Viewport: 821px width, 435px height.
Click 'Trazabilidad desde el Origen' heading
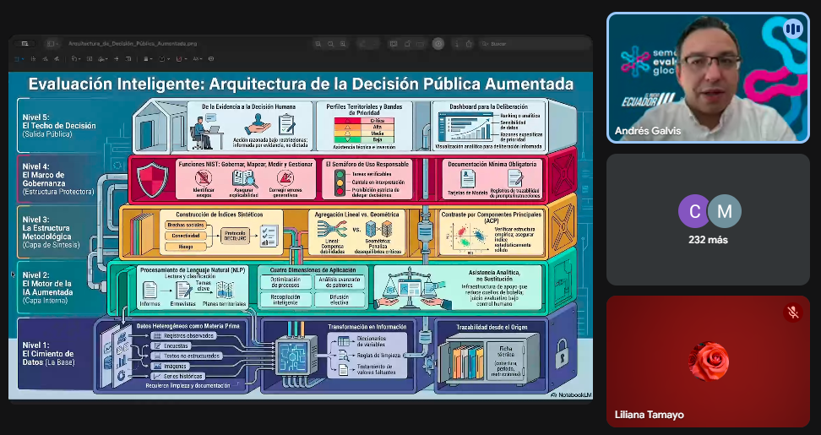tap(492, 327)
